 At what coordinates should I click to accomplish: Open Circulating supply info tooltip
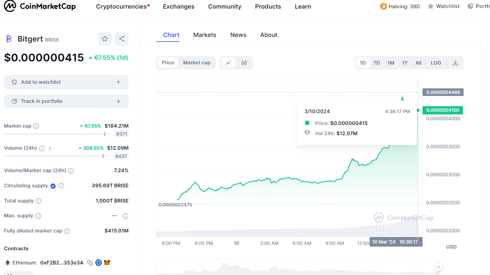tap(61, 186)
